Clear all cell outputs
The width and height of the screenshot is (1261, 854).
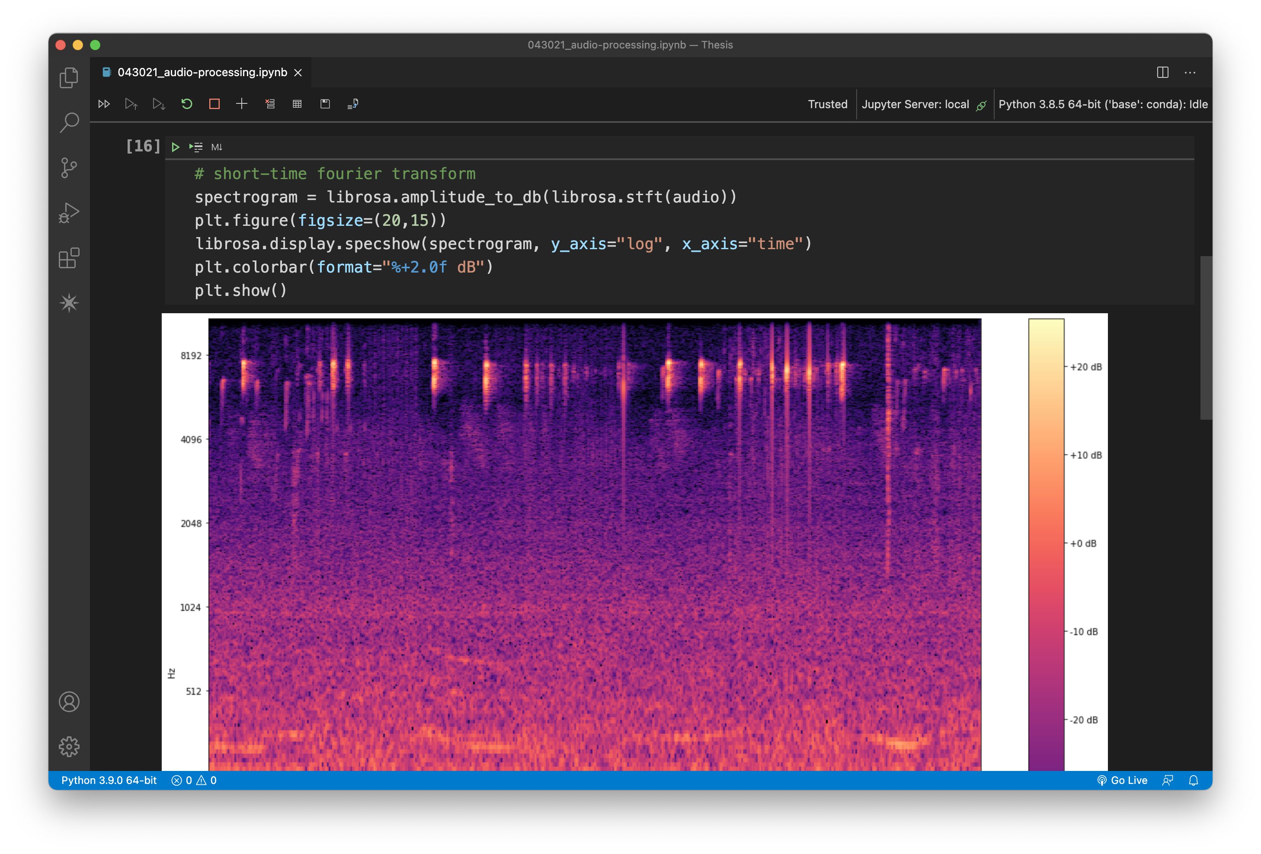tap(270, 104)
